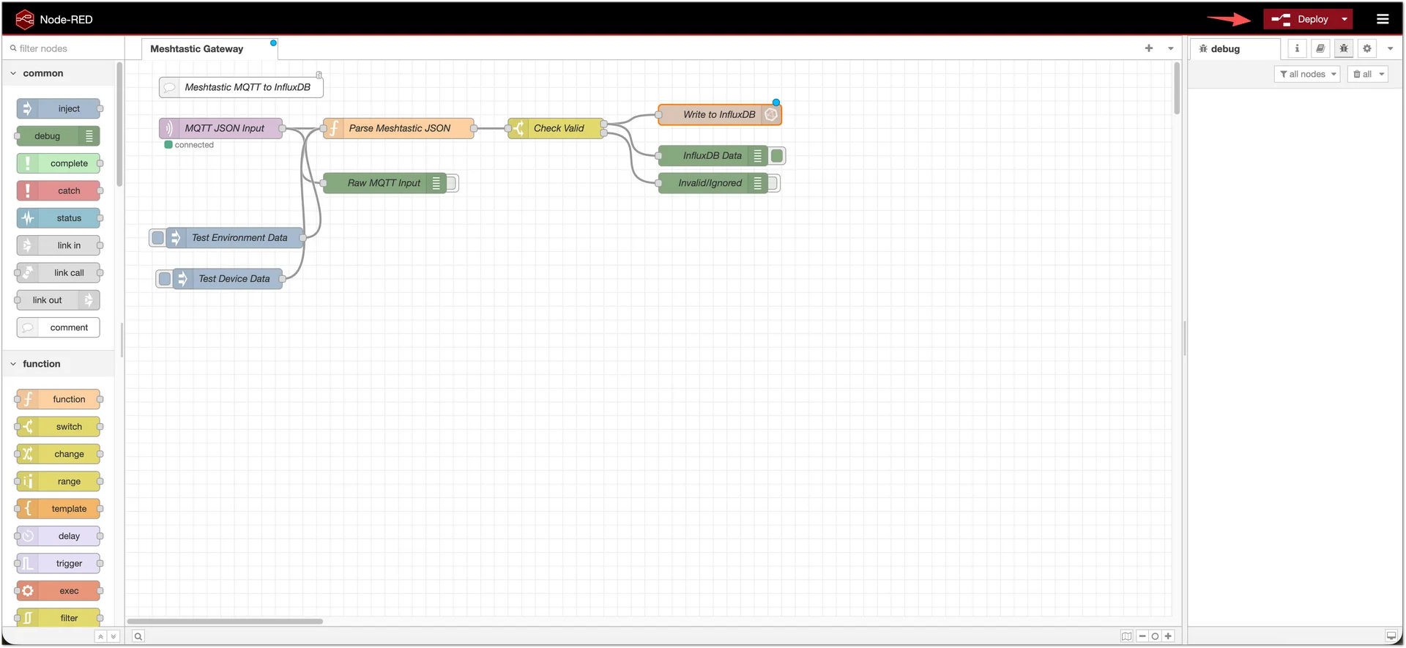1406x648 pixels.
Task: Select the change palette node
Action: pos(59,454)
